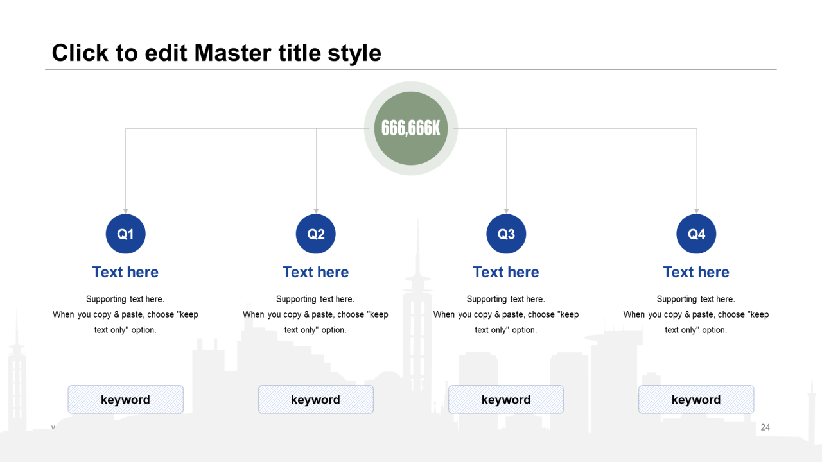The width and height of the screenshot is (822, 462).
Task: Select the keyword box under Q3 column
Action: pyautogui.click(x=506, y=400)
